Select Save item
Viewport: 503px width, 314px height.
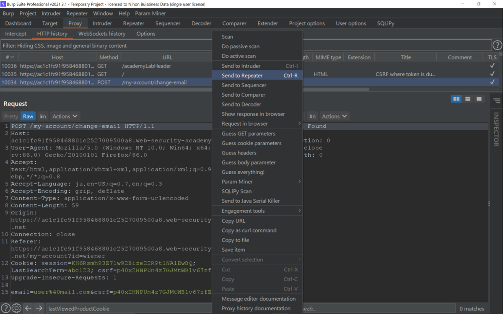click(x=257, y=250)
